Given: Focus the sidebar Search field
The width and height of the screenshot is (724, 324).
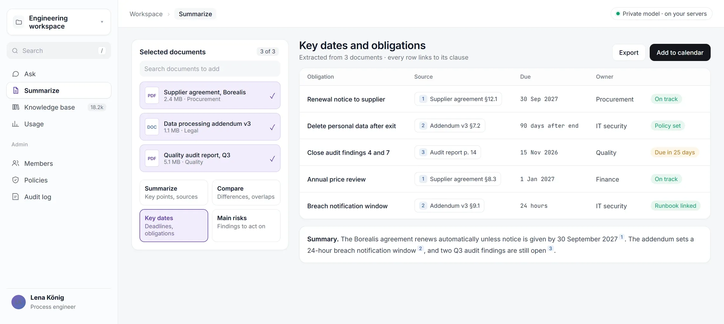Looking at the screenshot, I should (x=59, y=51).
